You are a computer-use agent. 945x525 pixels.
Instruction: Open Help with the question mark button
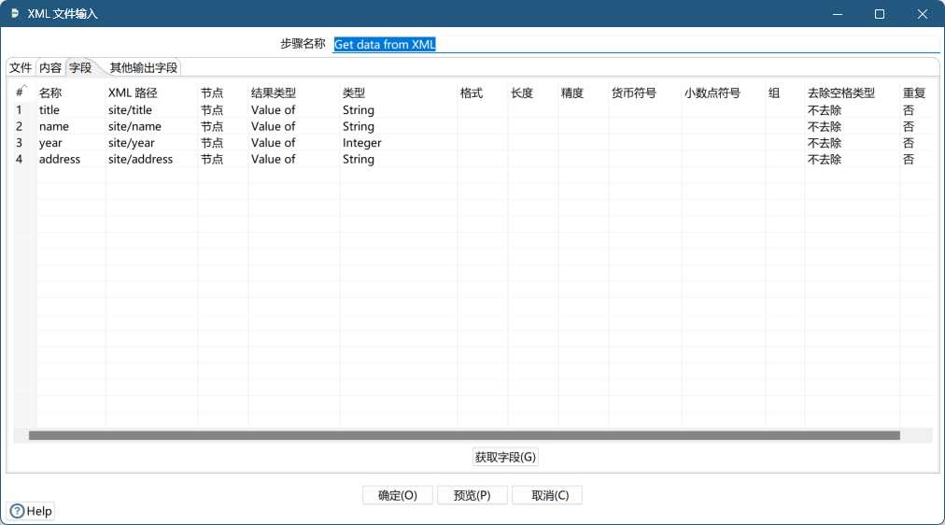(x=31, y=511)
